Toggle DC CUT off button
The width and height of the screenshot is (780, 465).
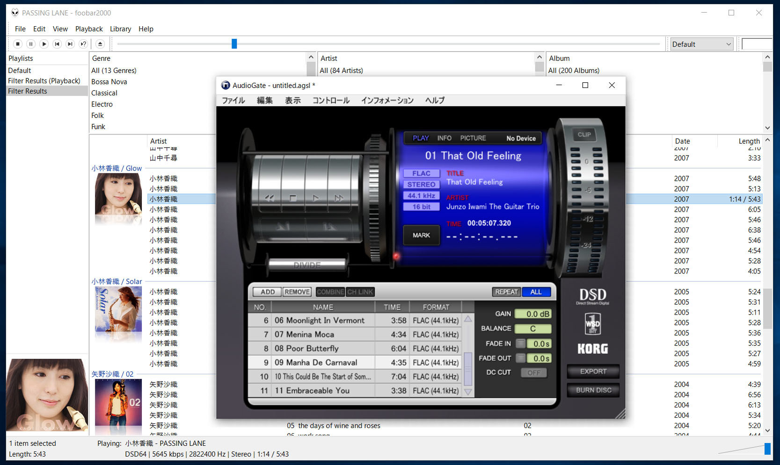point(534,372)
